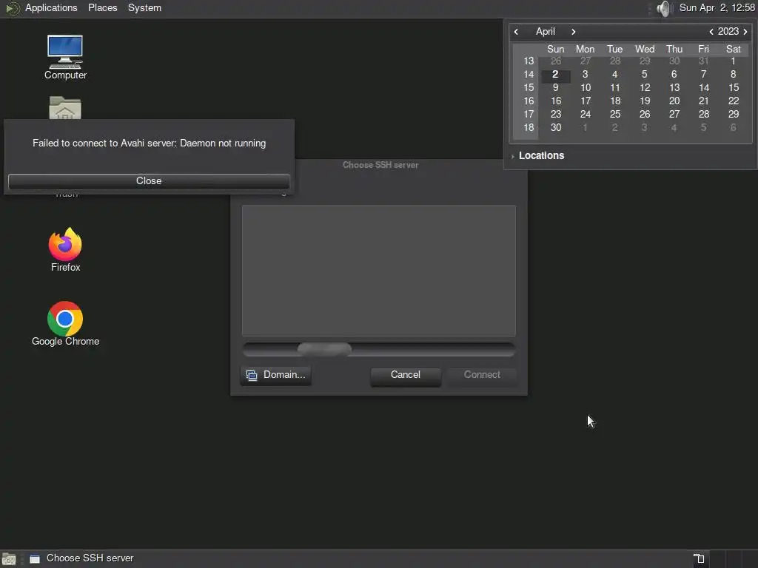The image size is (758, 568).
Task: Expand the Locations section
Action: coord(537,155)
